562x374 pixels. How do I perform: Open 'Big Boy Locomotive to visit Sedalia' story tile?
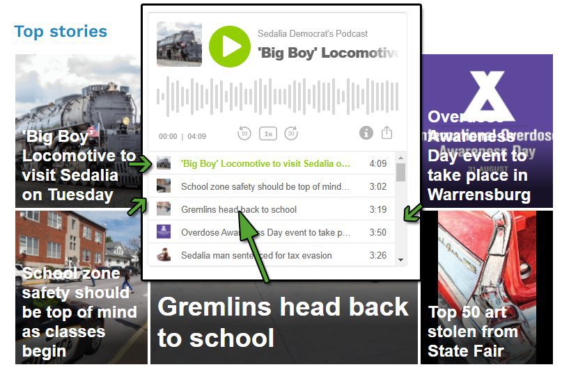coord(78,131)
